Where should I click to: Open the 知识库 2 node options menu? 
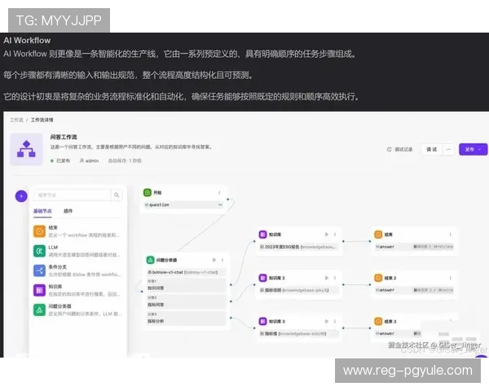click(335, 278)
